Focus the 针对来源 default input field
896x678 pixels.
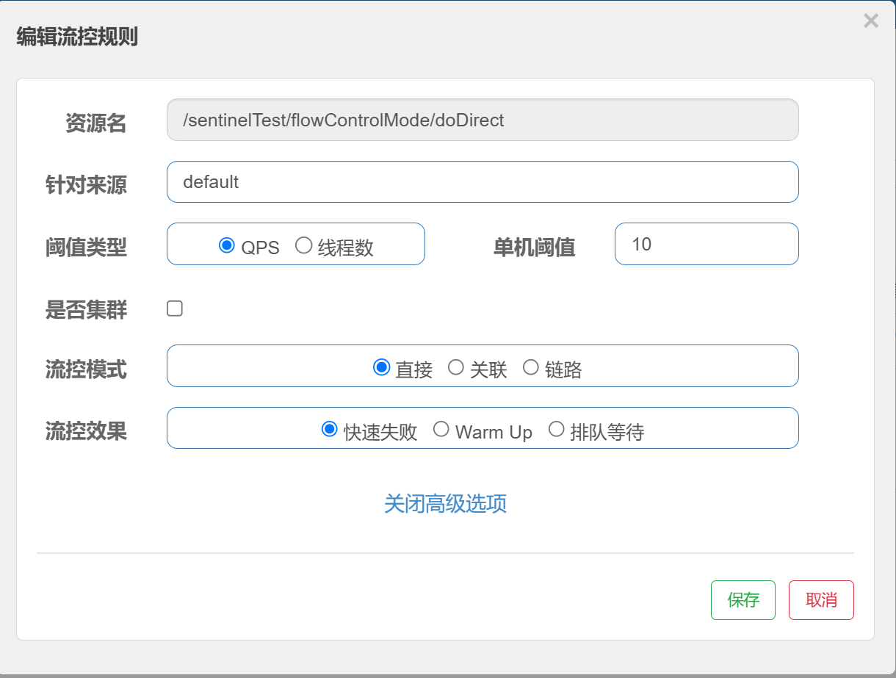coord(482,182)
